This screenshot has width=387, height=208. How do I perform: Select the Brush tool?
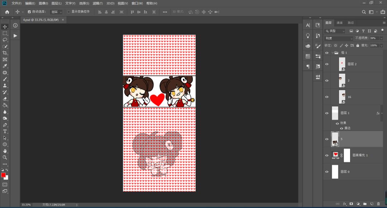coord(5,79)
